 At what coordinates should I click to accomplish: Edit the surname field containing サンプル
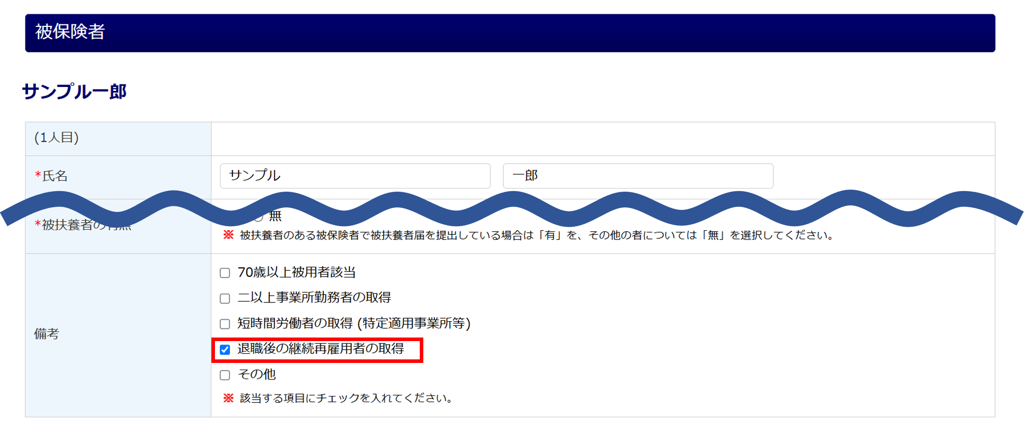pos(355,176)
